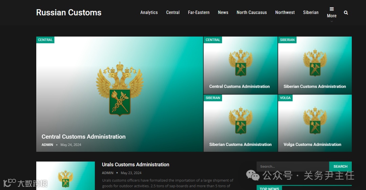Click the Urals article thumbnail image
Image resolution: width=366 pixels, height=190 pixels.
[66, 176]
